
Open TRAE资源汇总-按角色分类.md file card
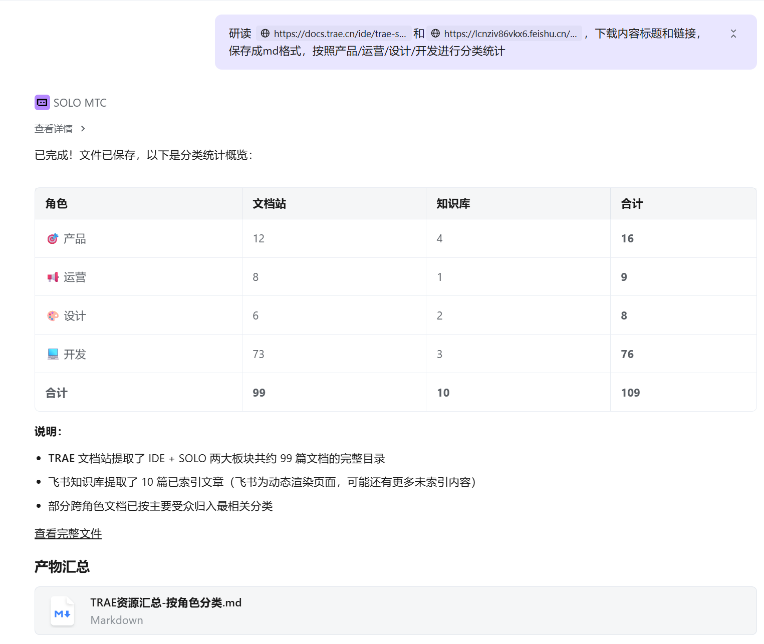(x=165, y=603)
